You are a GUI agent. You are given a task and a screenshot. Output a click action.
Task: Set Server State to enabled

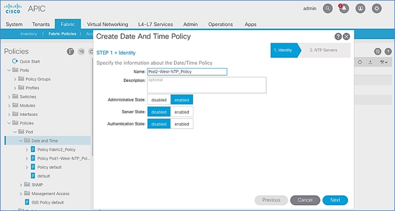click(x=182, y=112)
